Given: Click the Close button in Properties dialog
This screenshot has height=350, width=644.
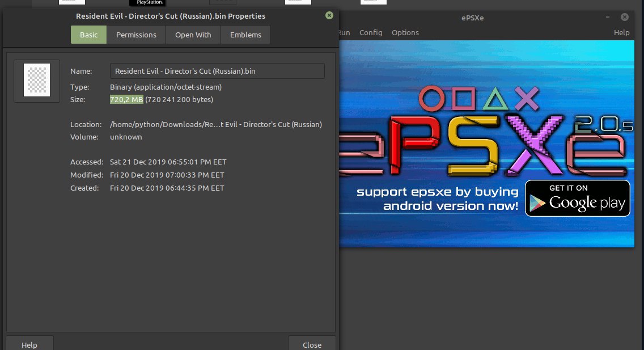Looking at the screenshot, I should 312,344.
